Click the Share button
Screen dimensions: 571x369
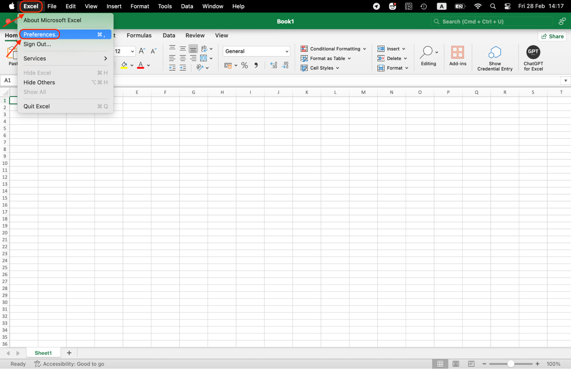[x=552, y=36]
